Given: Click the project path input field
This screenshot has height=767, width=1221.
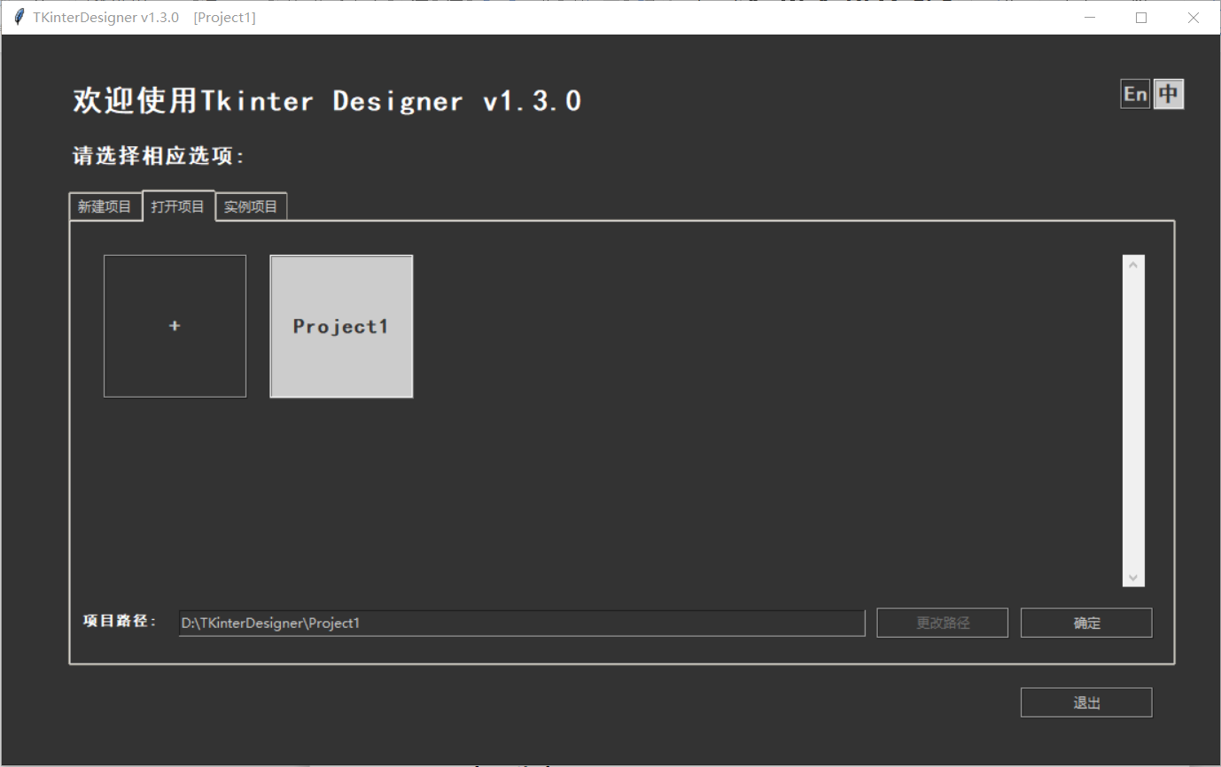Looking at the screenshot, I should [x=522, y=623].
